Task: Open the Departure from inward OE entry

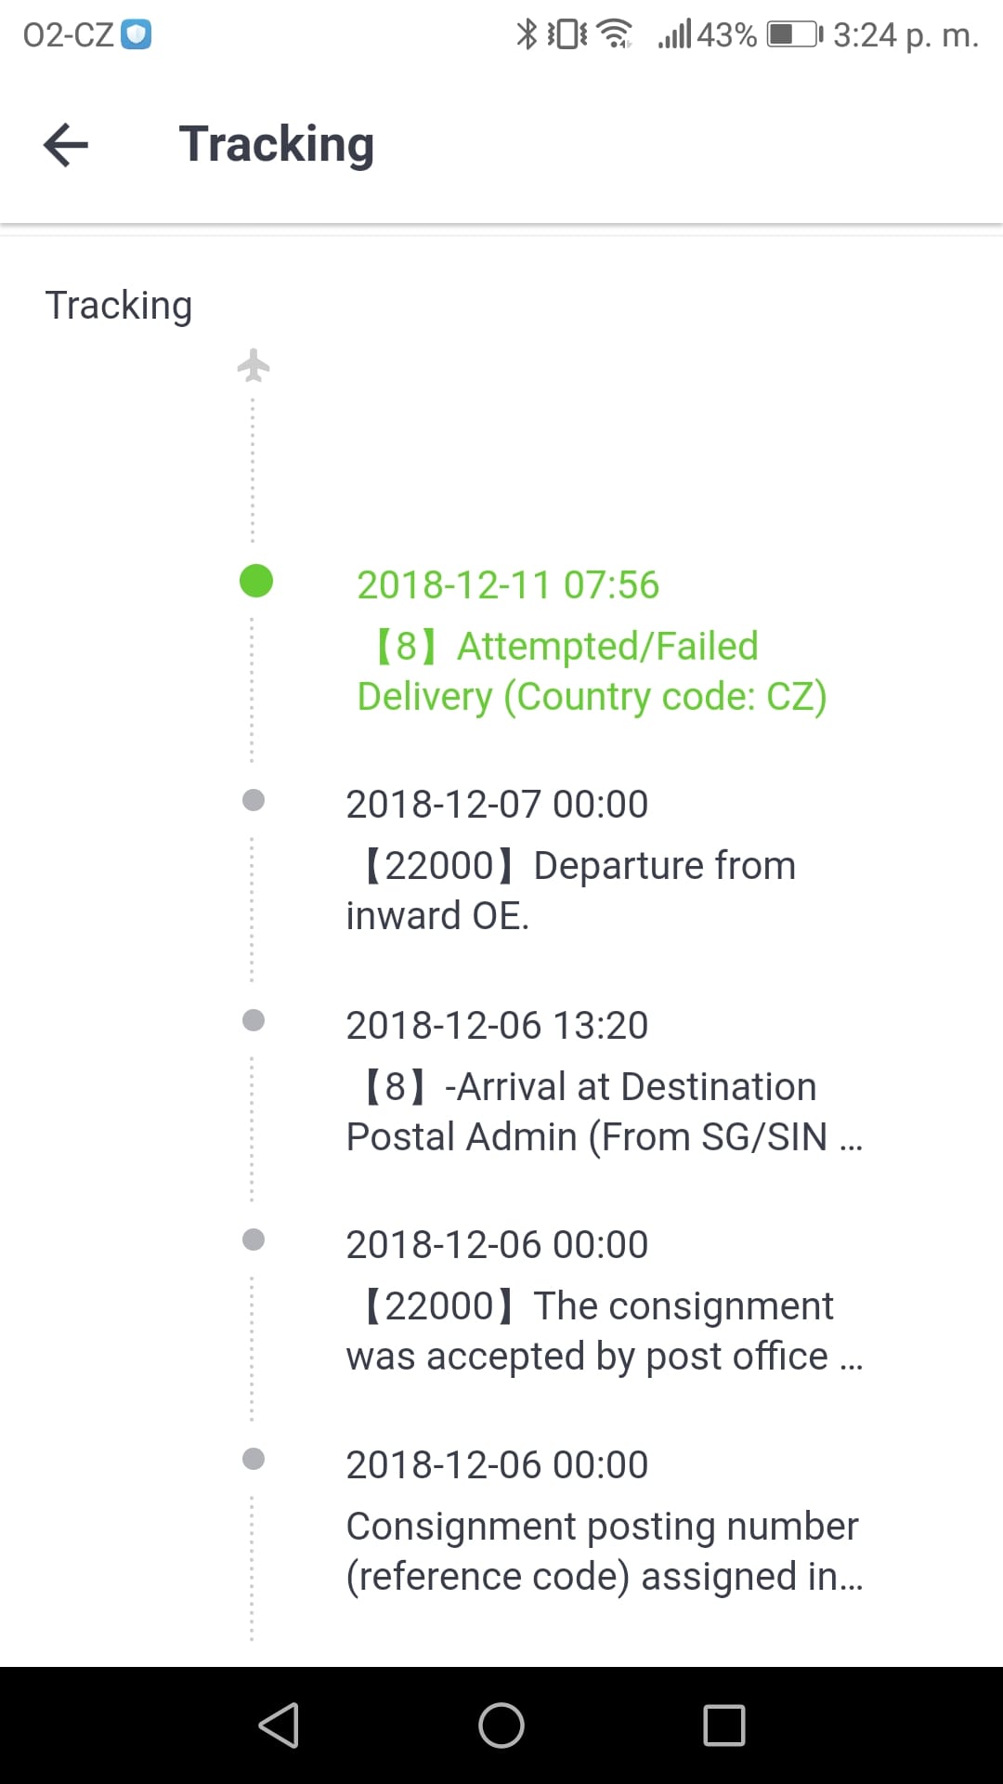Action: 571,890
